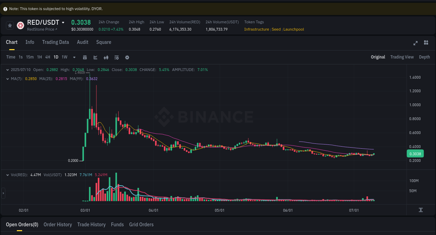Switch chart to Trading View mode
The width and height of the screenshot is (436, 235).
[x=402, y=57]
